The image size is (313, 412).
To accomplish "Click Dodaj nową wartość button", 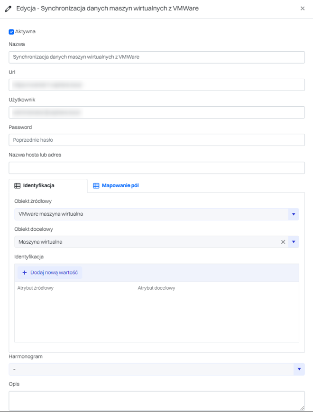I will pyautogui.click(x=50, y=273).
